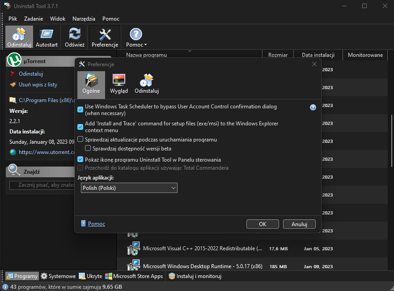Click the Odinstaluj link under µTorrent
The image size is (394, 291).
[31, 74]
